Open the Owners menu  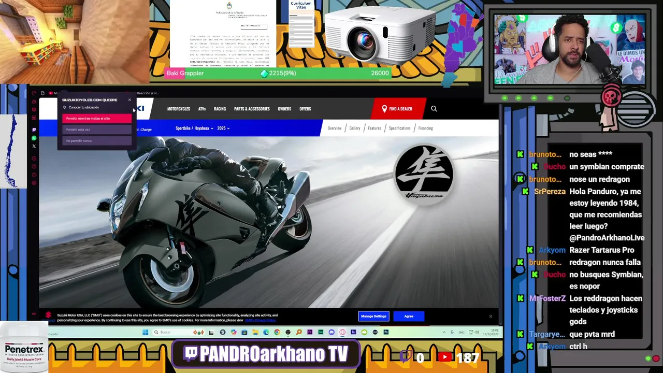coord(284,109)
